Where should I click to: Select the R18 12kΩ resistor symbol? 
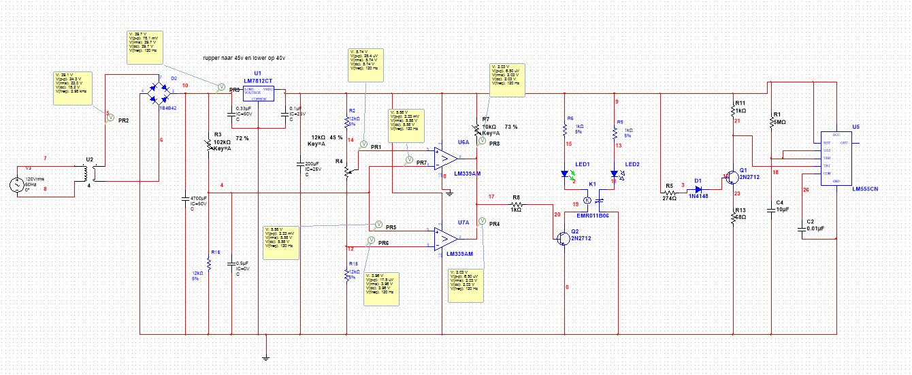point(209,265)
